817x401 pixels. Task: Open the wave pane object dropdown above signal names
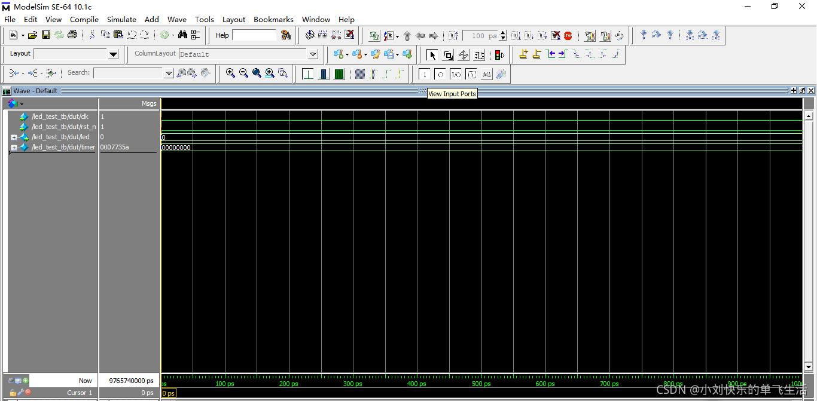22,104
